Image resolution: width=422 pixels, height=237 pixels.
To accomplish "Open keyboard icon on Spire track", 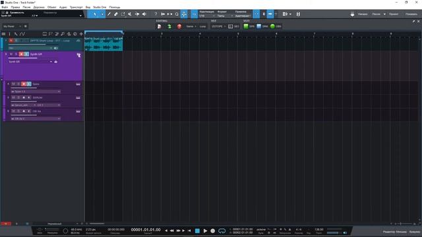I will pos(78,84).
